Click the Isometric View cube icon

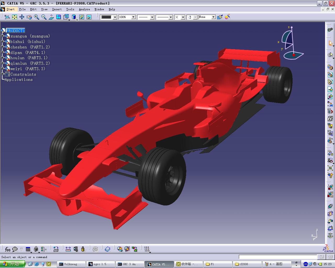tap(66, 17)
